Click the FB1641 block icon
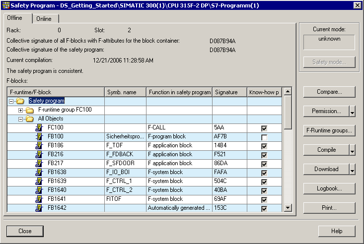Viewport: 364px width, 244px height. (39, 199)
